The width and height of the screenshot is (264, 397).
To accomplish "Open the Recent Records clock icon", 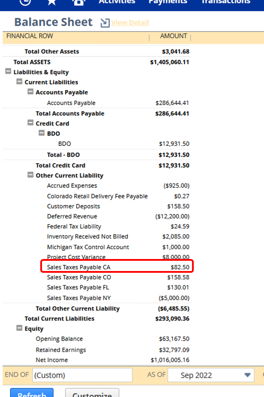I will coord(25,2).
